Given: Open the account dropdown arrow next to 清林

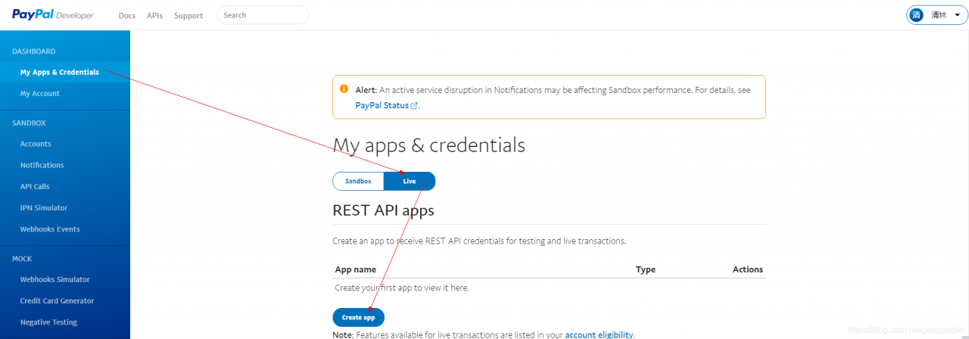Looking at the screenshot, I should pos(958,15).
